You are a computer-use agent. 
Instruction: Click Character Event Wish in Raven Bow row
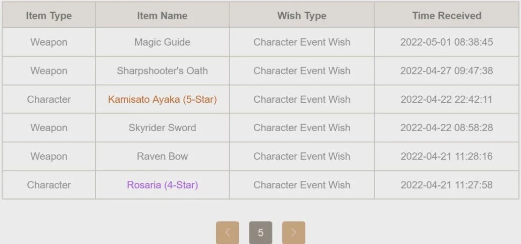click(x=302, y=156)
